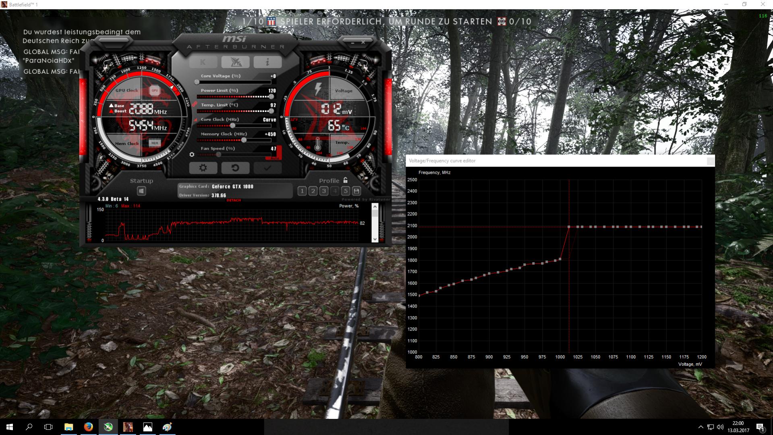This screenshot has height=435, width=773.
Task: Open File Explorer from the taskbar
Action: [x=69, y=427]
